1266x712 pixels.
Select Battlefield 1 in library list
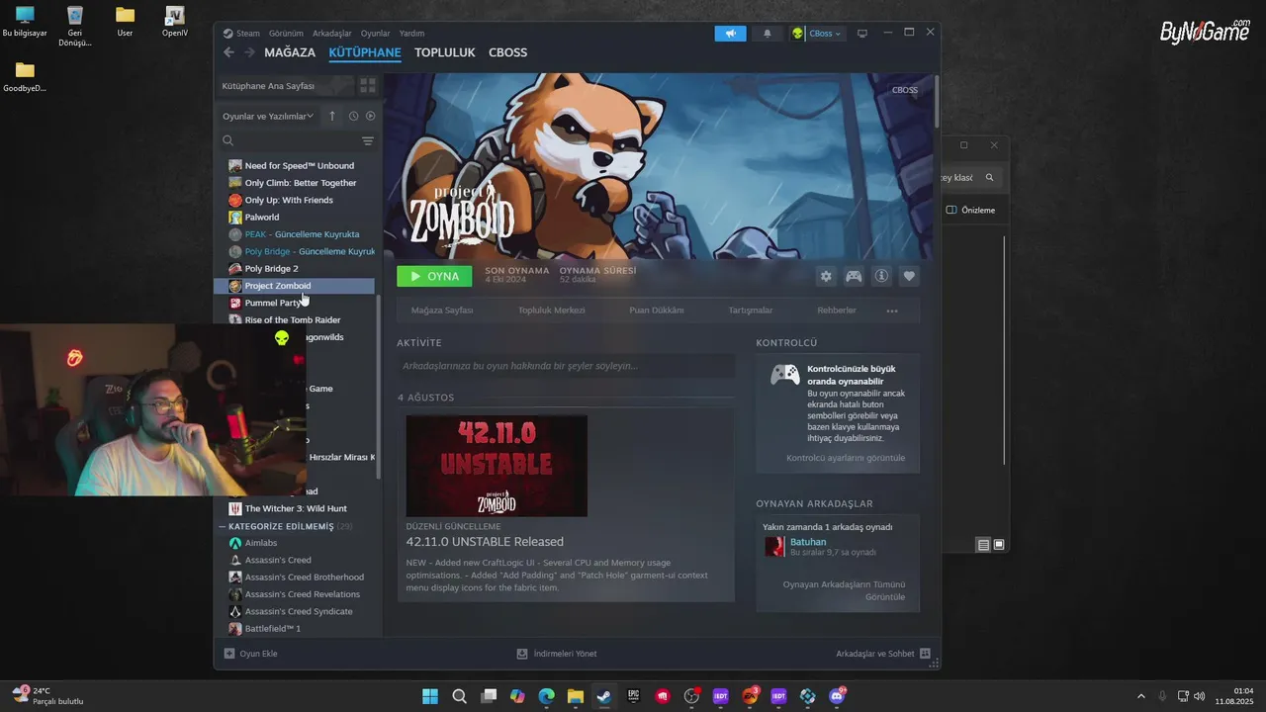tap(273, 629)
